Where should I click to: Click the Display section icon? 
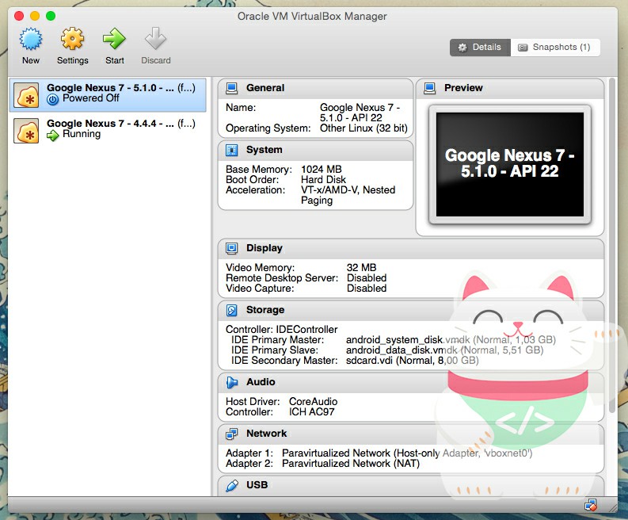tap(231, 248)
